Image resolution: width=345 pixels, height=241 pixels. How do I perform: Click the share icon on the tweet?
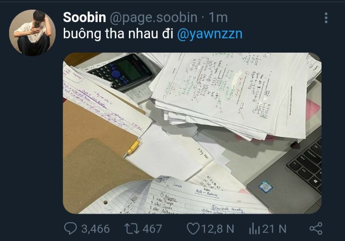click(316, 229)
